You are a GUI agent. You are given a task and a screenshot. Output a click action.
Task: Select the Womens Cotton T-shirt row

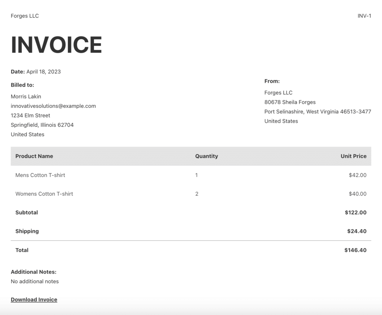pos(44,194)
